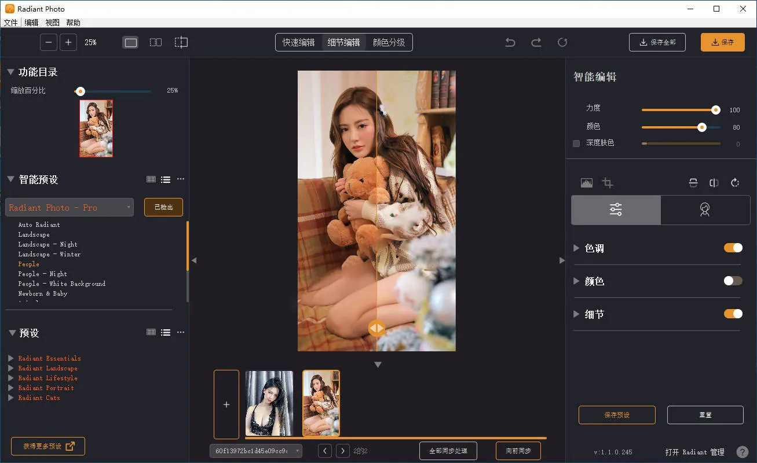The width and height of the screenshot is (757, 463).
Task: Click the flip horizontal icon
Action: (x=714, y=183)
